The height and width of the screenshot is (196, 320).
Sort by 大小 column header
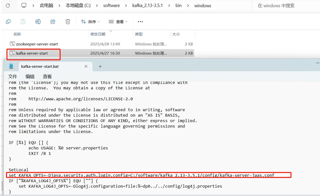tap(176, 34)
